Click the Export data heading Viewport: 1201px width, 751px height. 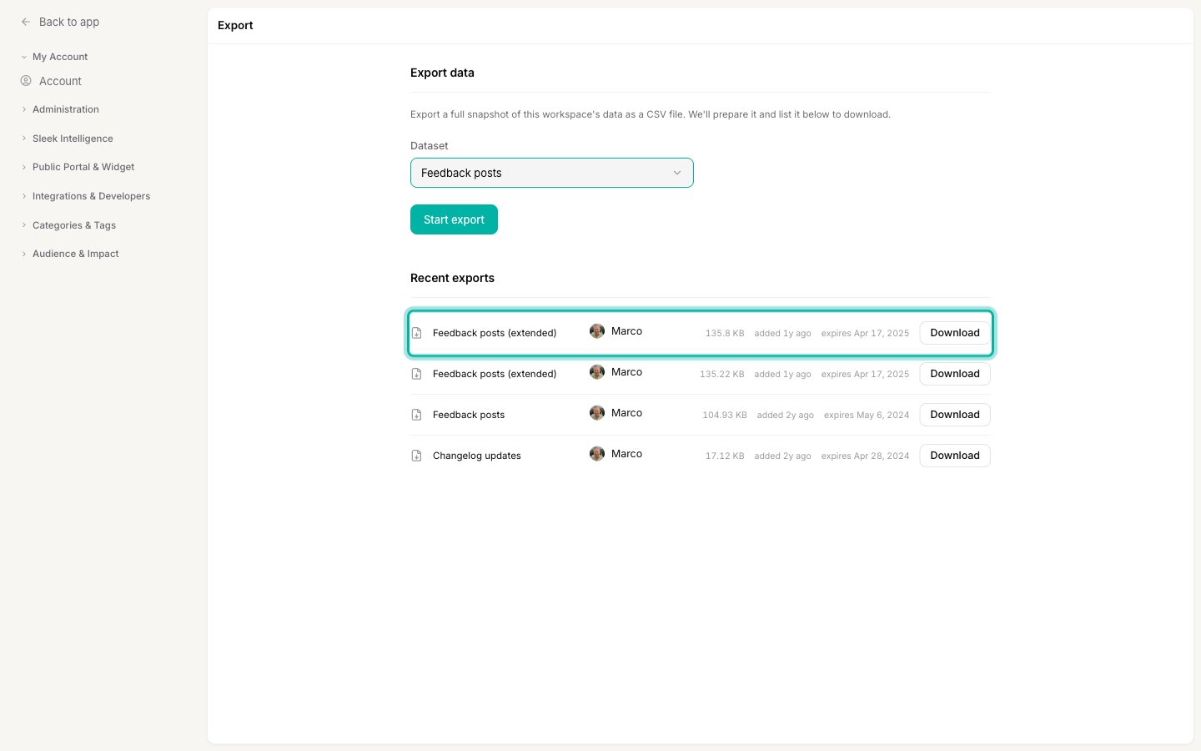[442, 73]
